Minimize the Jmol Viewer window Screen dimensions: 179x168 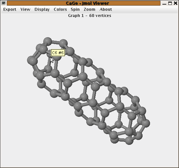(x=164, y=3)
